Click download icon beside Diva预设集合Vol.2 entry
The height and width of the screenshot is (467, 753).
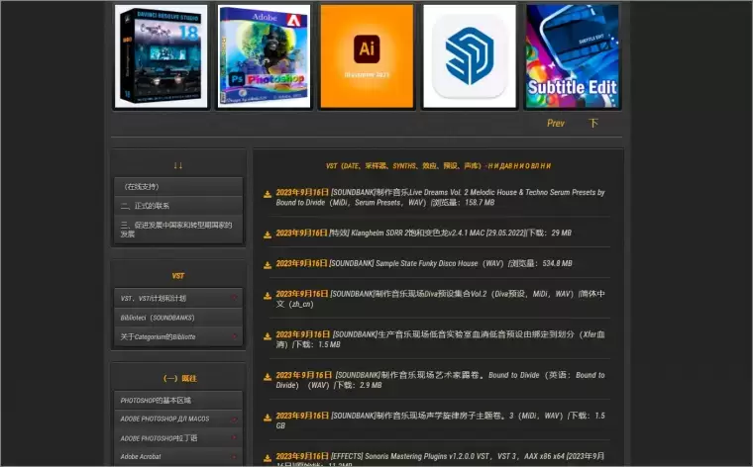268,296
